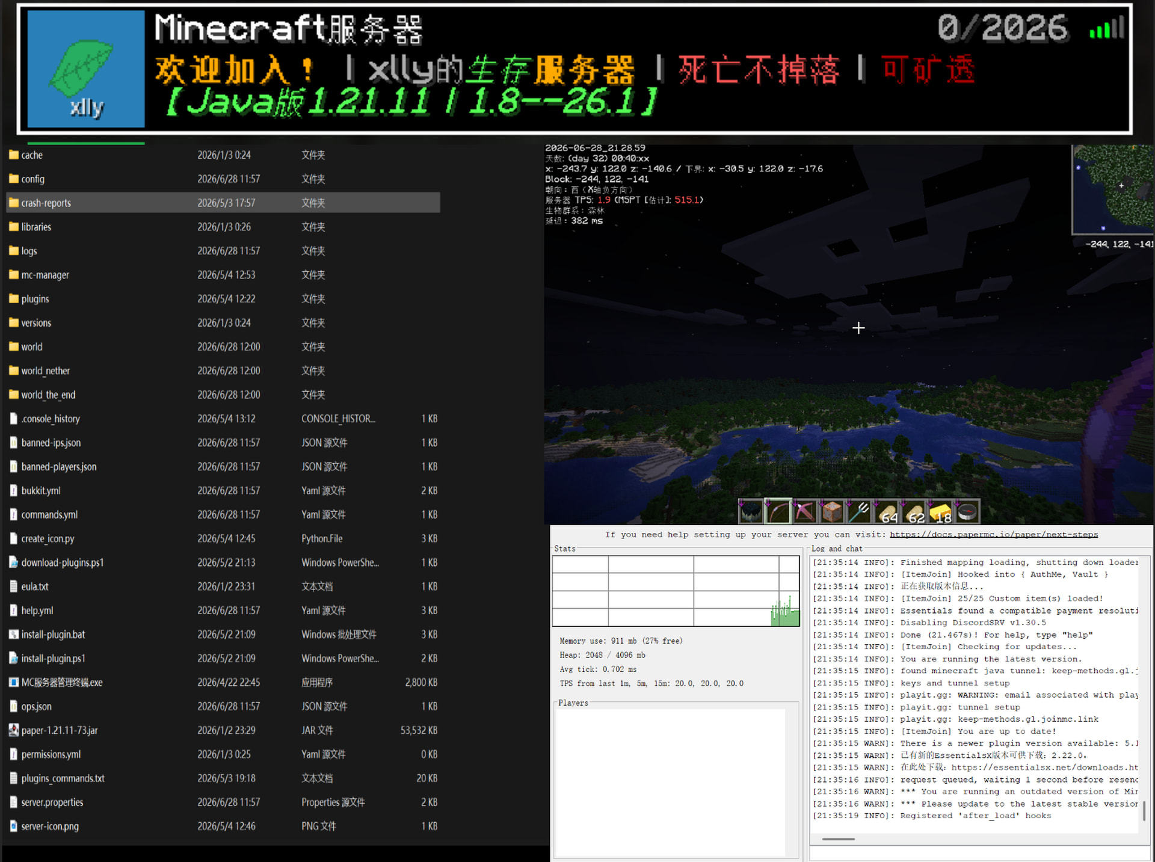Select the commands.yml file name
The width and height of the screenshot is (1155, 862).
(x=49, y=515)
